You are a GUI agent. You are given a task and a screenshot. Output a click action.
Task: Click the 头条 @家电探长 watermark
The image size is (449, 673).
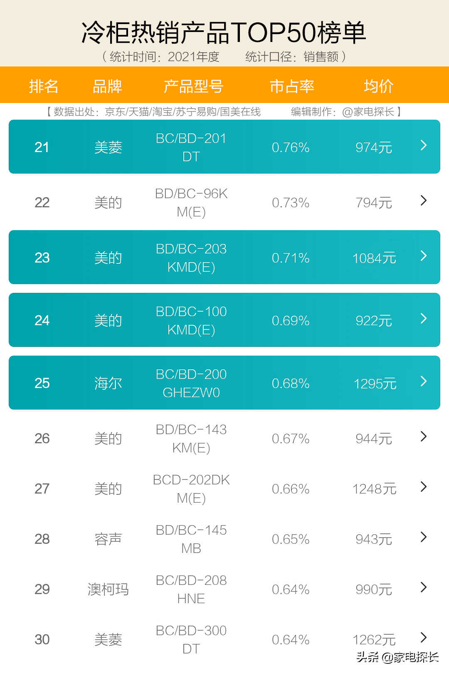[x=397, y=657]
